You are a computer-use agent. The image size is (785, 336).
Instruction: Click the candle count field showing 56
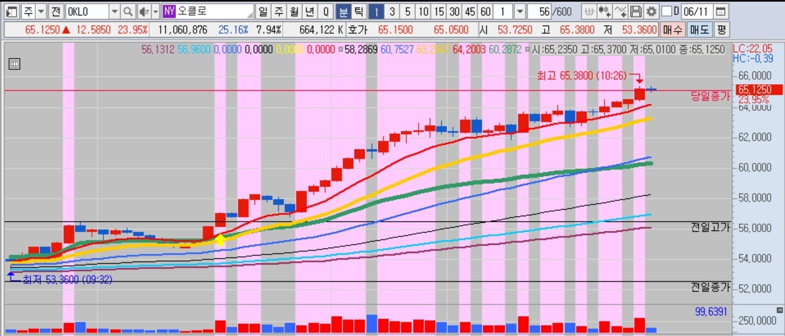(540, 11)
